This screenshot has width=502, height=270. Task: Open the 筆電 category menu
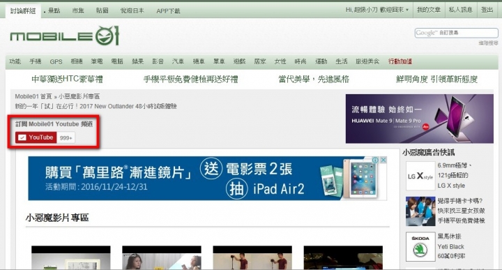[x=97, y=61]
